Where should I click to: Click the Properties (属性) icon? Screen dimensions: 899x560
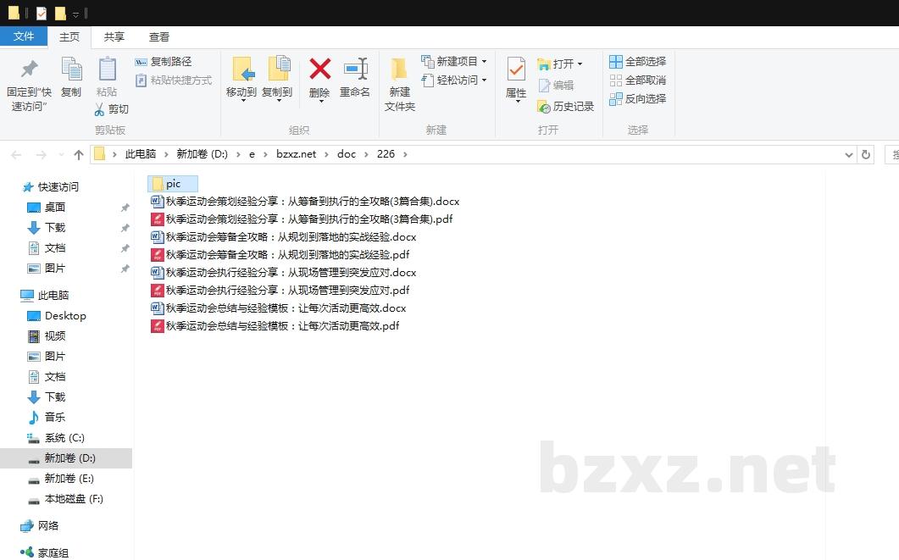point(515,69)
